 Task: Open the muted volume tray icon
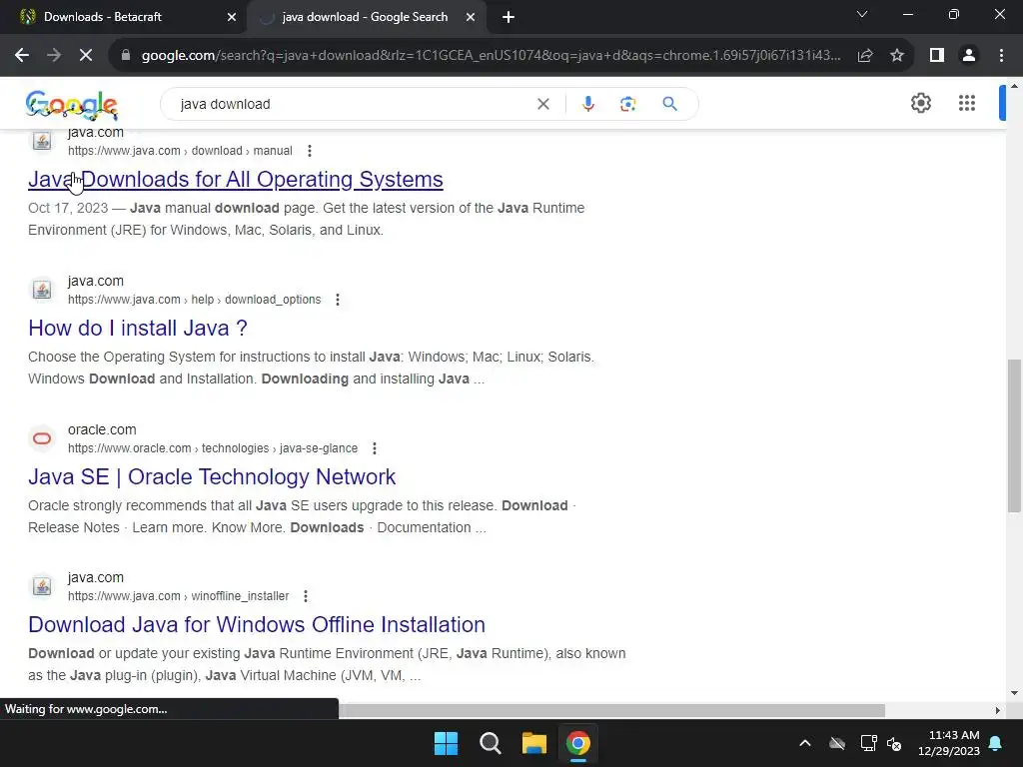[894, 743]
